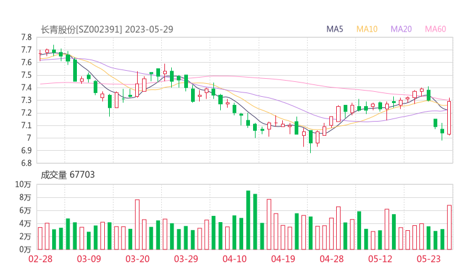
Task: Click the 03-29 date axis label
Action: pos(186,259)
